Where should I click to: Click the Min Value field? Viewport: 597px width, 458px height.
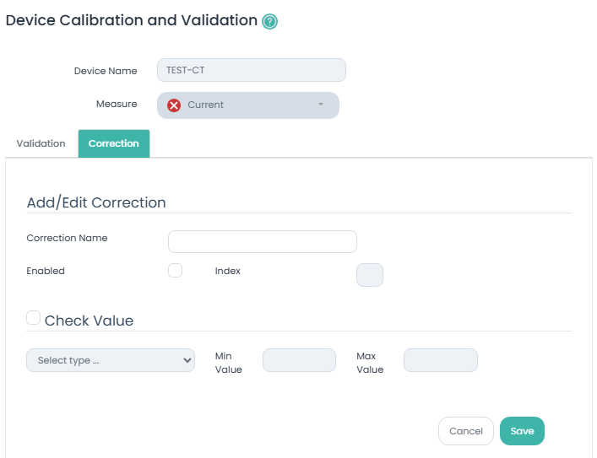click(x=299, y=360)
